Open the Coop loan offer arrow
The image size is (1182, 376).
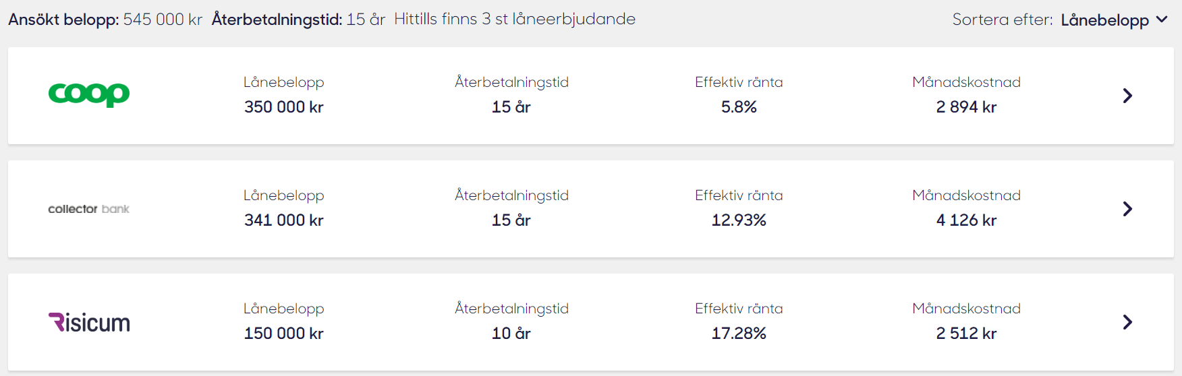pos(1127,96)
